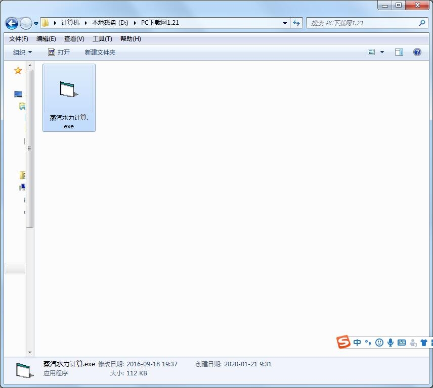Click the folder icon in the address bar

tap(46, 23)
